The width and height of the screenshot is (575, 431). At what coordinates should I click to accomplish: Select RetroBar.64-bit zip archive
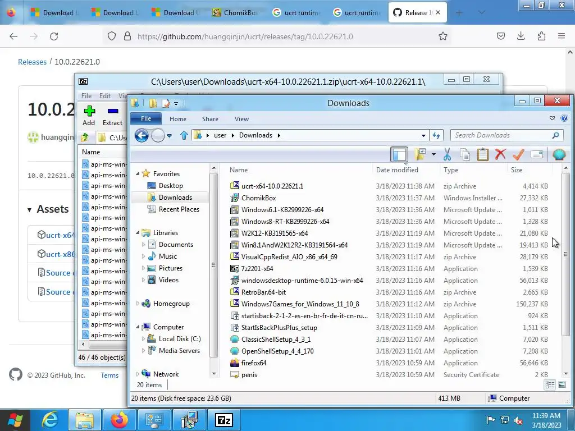click(x=263, y=292)
